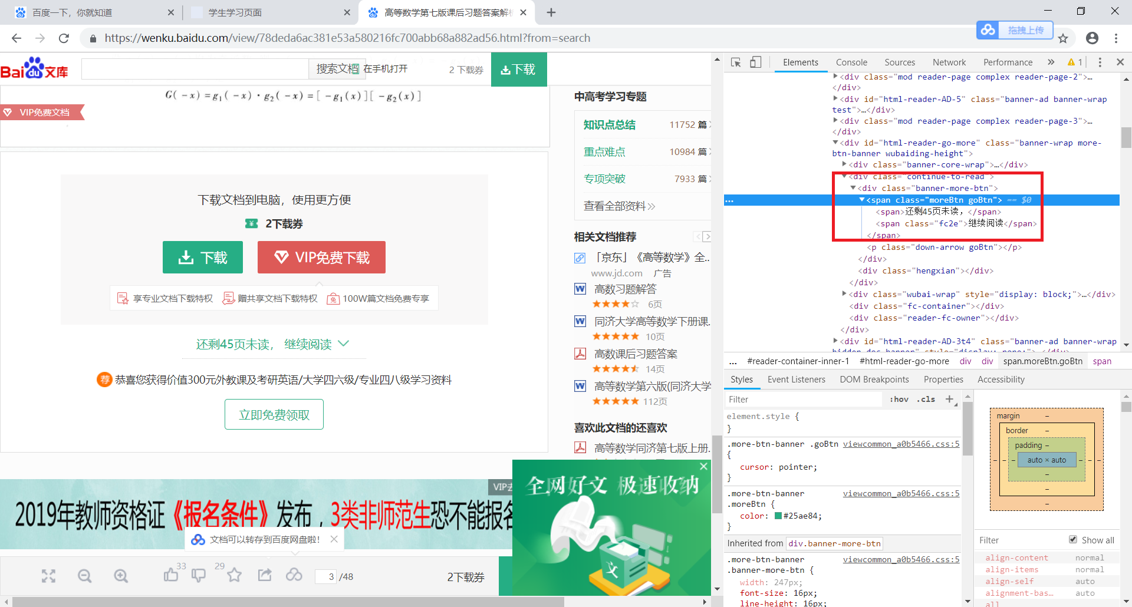The width and height of the screenshot is (1132, 607).
Task: Click the #25ae84 color swatch
Action: pos(778,516)
